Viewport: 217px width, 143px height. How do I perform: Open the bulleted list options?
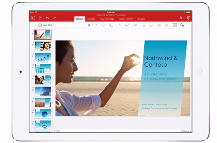click(143, 25)
